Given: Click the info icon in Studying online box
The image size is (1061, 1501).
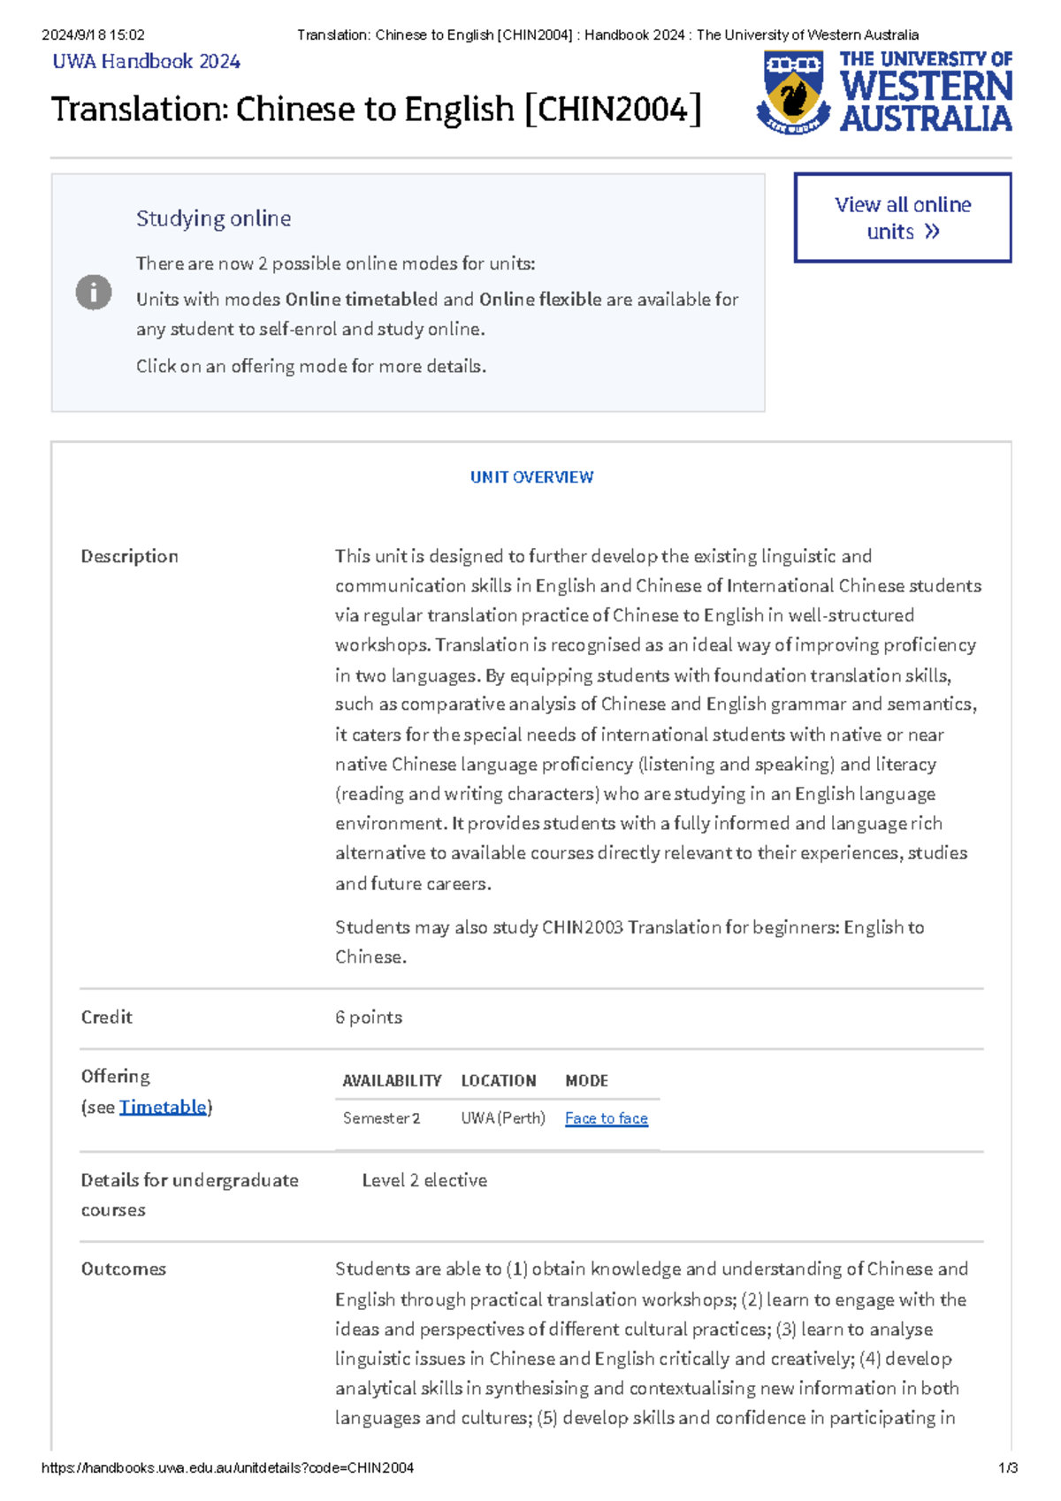Looking at the screenshot, I should tap(94, 293).
